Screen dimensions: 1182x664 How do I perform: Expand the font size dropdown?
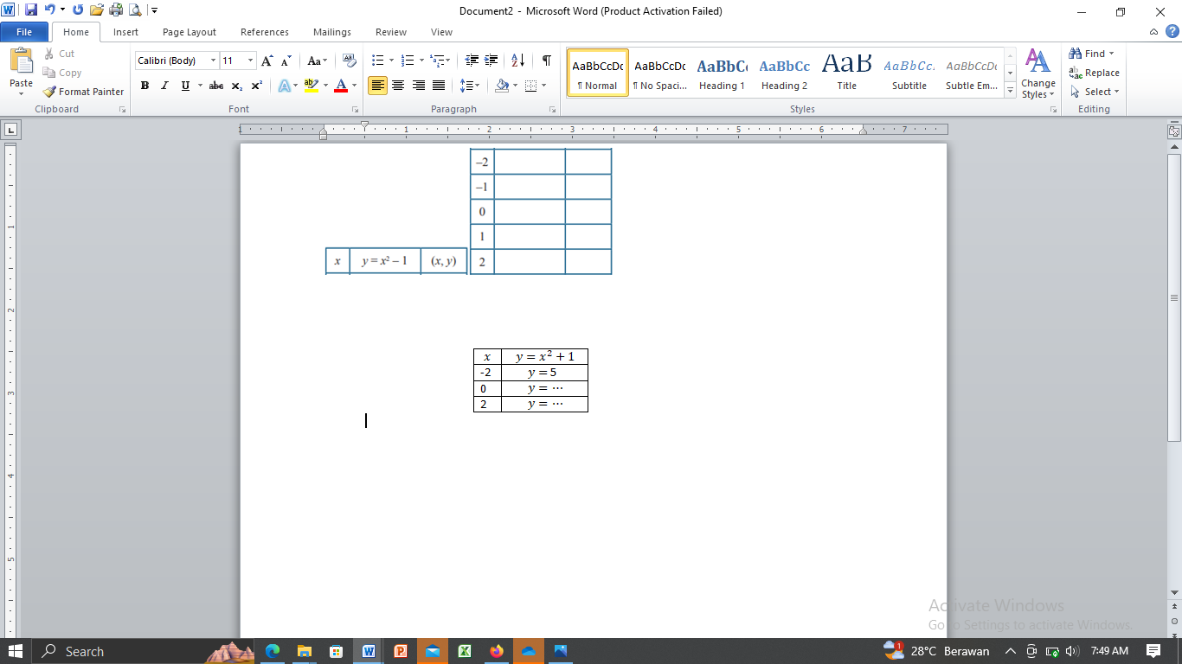coord(251,61)
